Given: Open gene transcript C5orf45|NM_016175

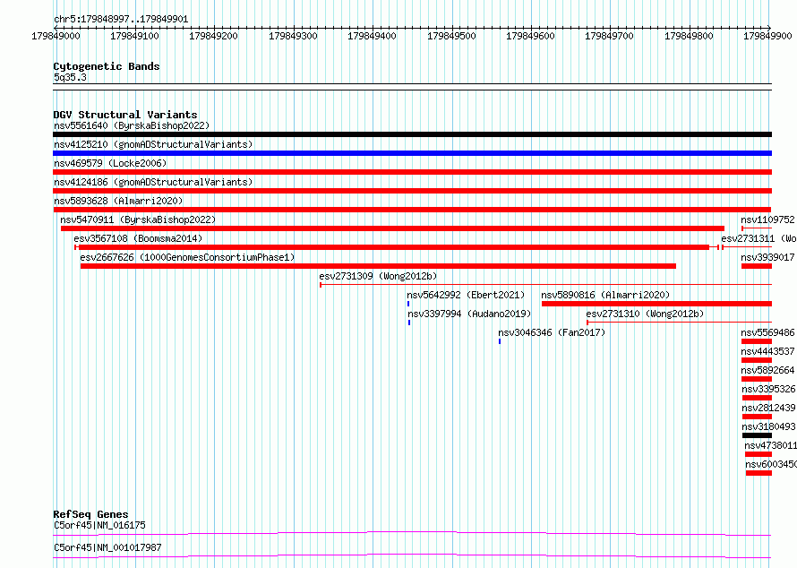Looking at the screenshot, I should pyautogui.click(x=99, y=525).
